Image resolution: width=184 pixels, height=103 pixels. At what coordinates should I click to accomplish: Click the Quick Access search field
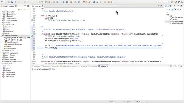pos(162,2)
